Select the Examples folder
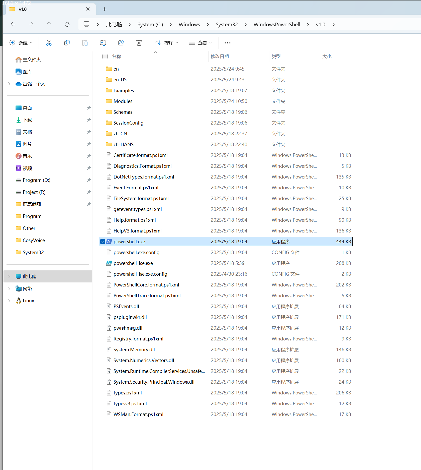Screen dimensions: 421x470 point(226,90)
